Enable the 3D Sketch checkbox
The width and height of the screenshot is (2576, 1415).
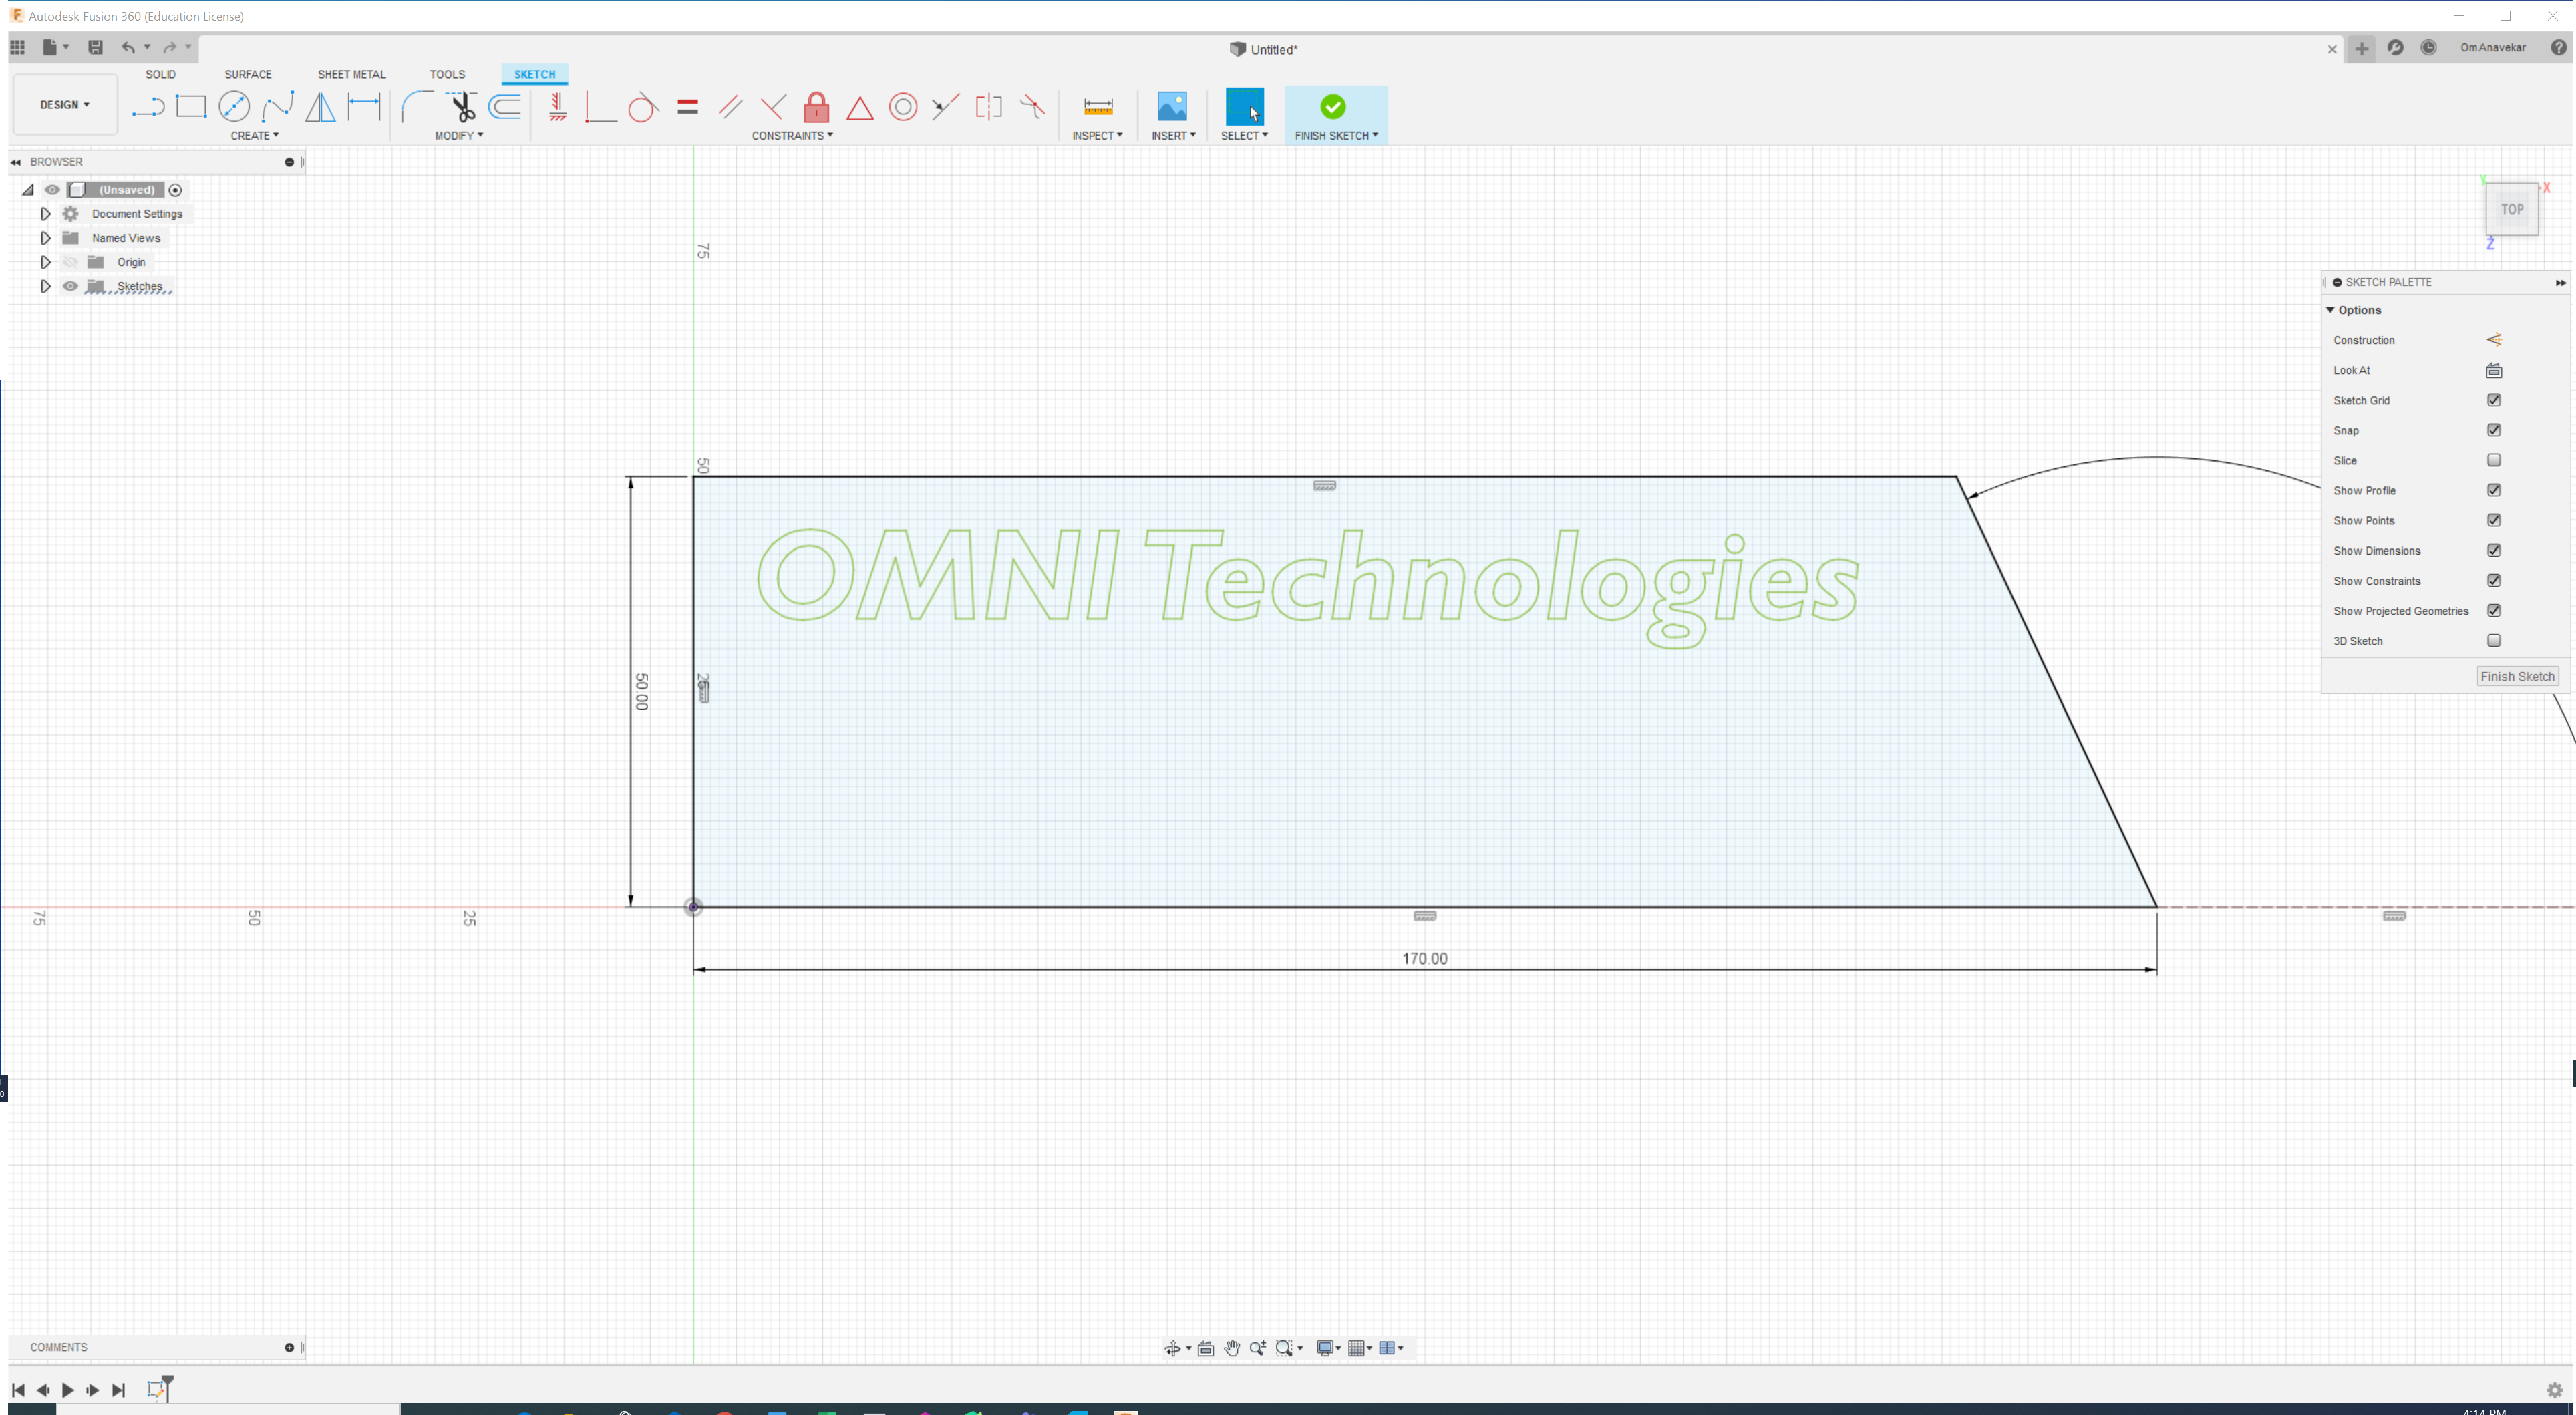click(2493, 641)
